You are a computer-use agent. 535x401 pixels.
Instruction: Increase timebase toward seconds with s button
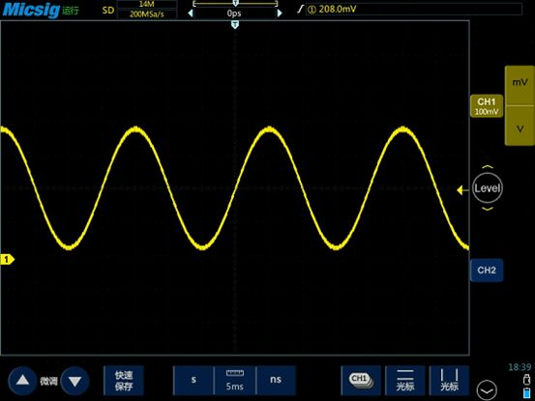coord(193,381)
